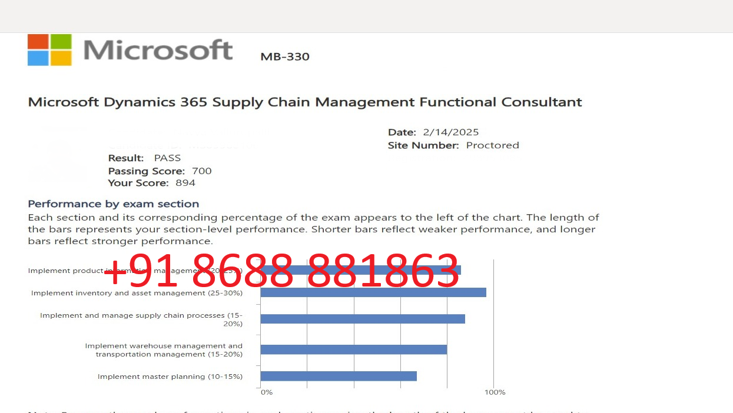
Task: Select the Date 2/14/2025 text
Action: (433, 132)
